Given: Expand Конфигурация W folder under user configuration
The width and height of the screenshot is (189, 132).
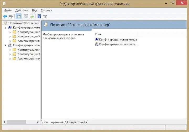Looking at the screenshot, I should (x=10, y=54).
